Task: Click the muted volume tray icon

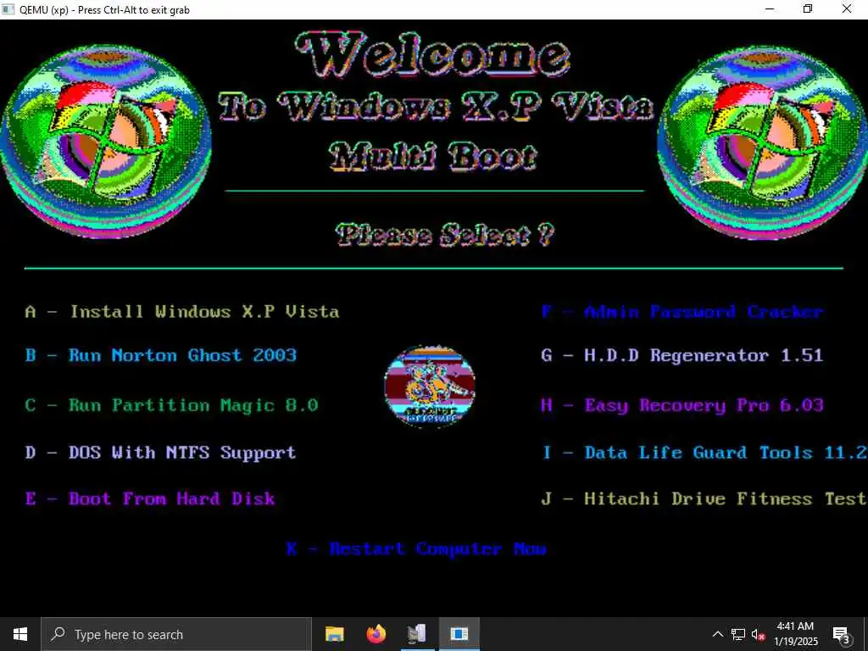Action: pos(758,634)
